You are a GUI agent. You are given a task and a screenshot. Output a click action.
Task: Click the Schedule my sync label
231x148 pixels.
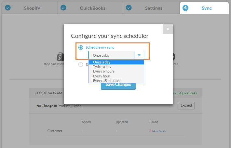[100, 47]
